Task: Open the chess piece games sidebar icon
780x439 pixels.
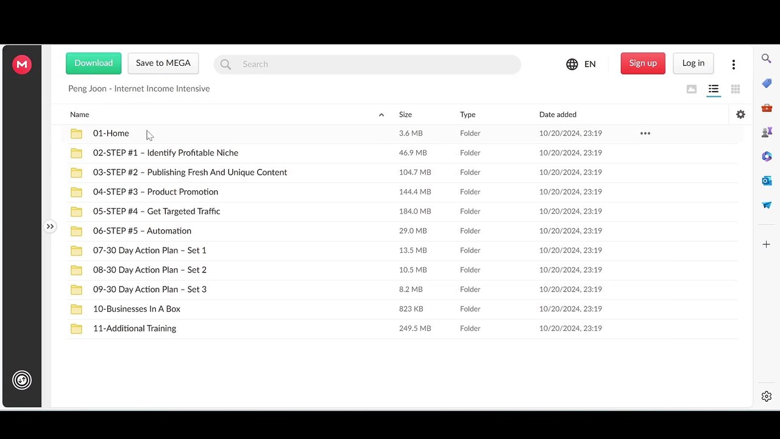Action: 767,132
